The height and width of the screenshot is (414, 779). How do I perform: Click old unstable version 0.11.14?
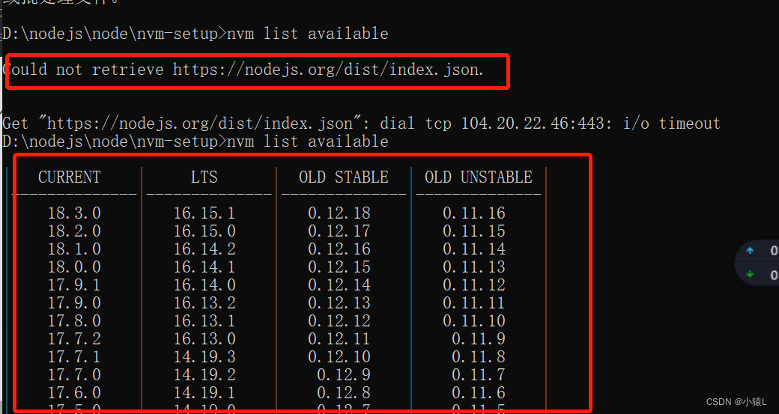(474, 249)
